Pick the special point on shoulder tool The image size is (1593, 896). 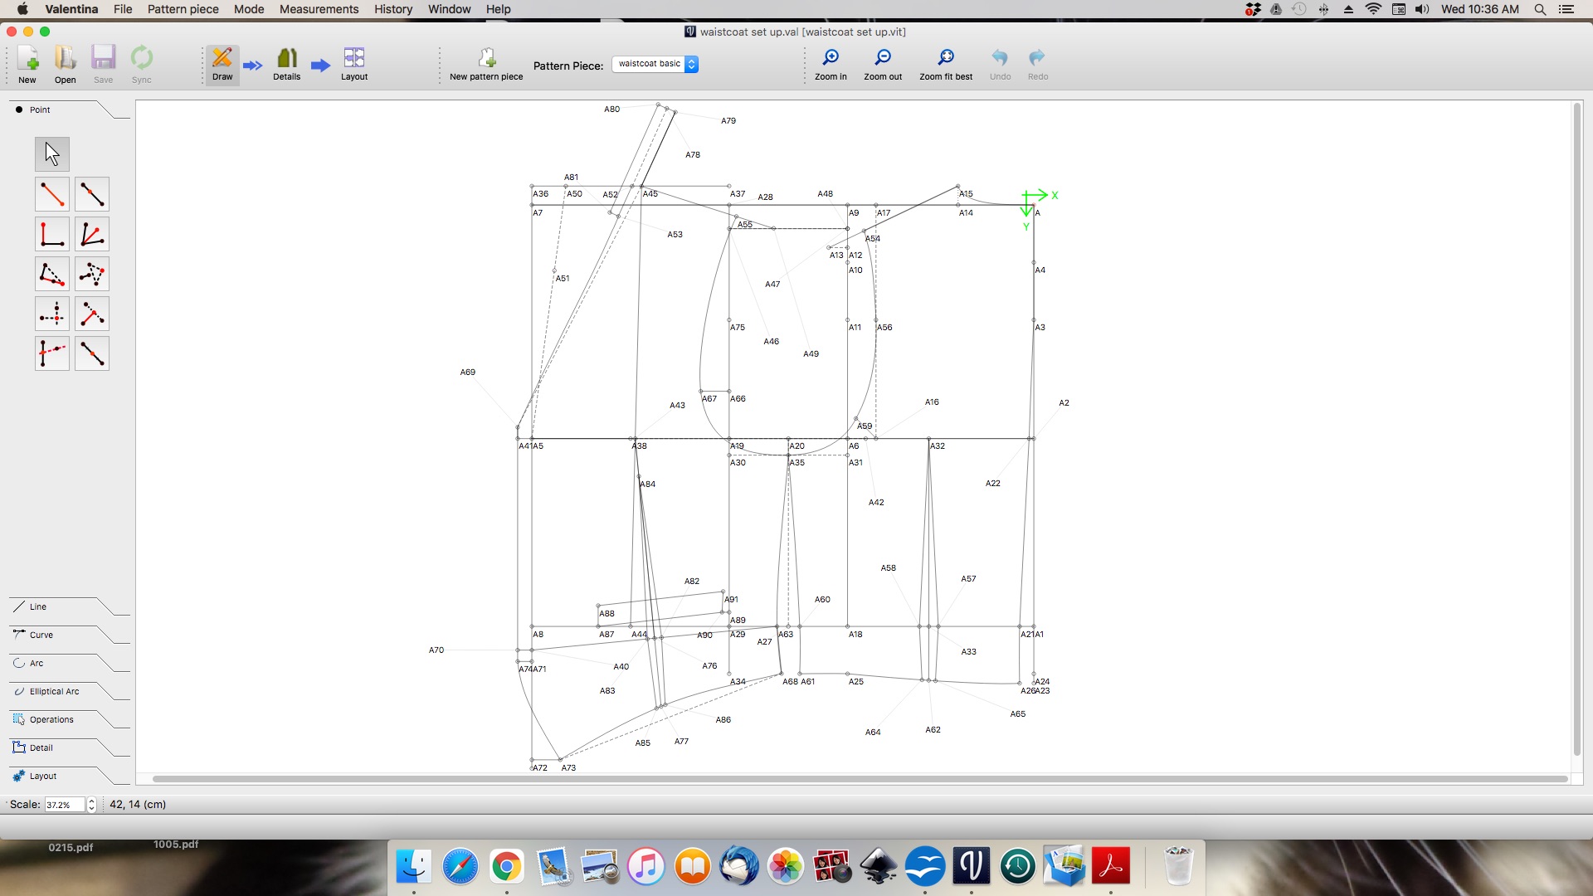(52, 274)
